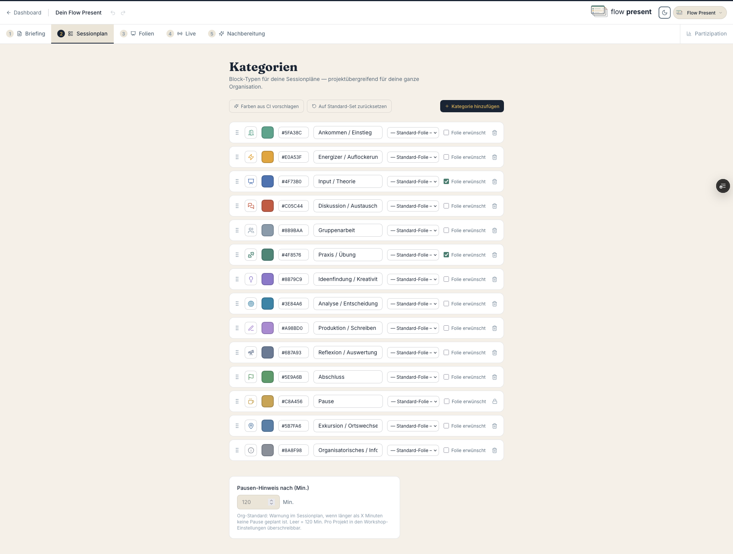The width and height of the screenshot is (733, 554).
Task: Open the floating checklist icon on right edge
Action: tap(723, 186)
